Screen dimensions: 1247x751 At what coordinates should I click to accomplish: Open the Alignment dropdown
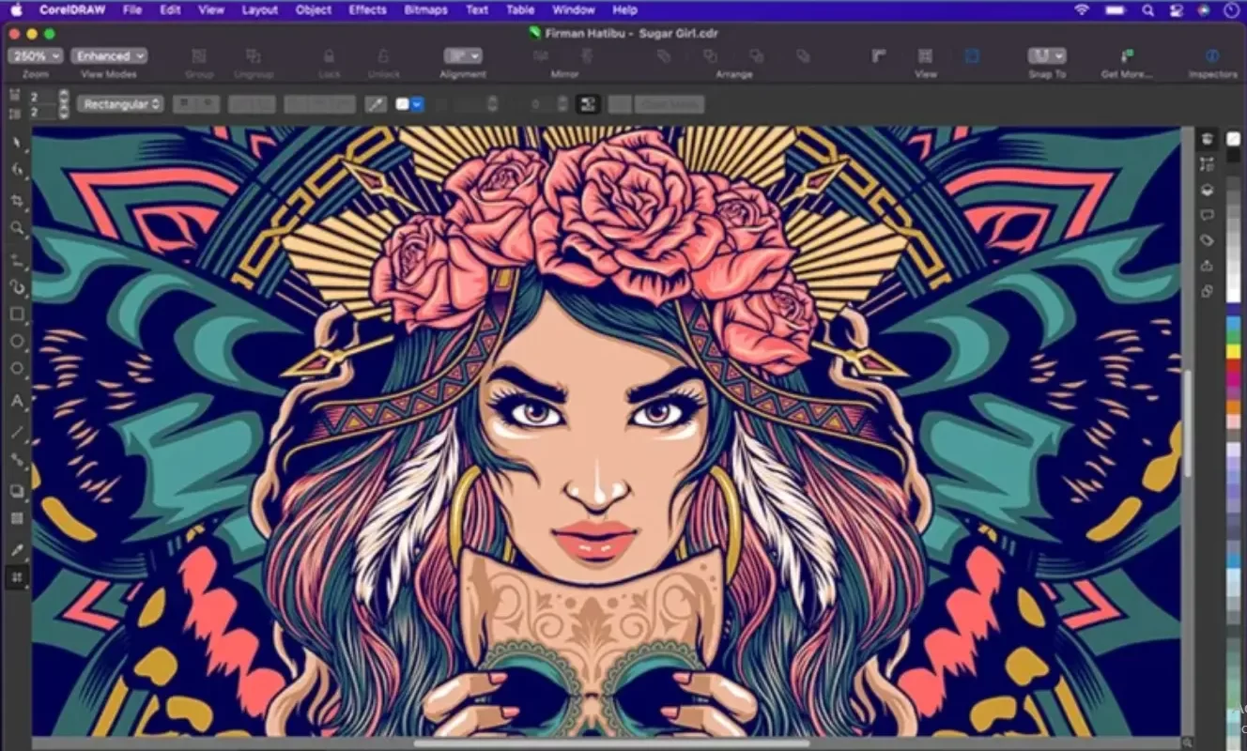point(462,56)
